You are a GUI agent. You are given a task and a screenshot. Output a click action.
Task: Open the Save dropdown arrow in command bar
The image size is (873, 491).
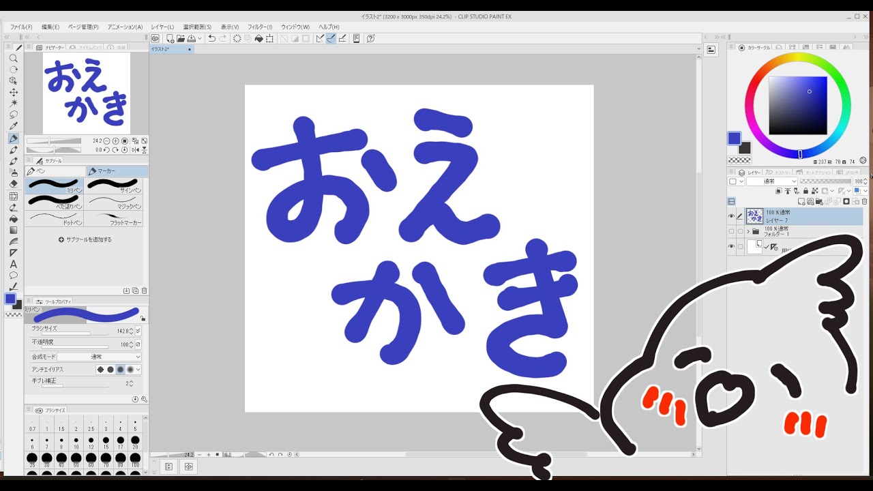point(200,39)
